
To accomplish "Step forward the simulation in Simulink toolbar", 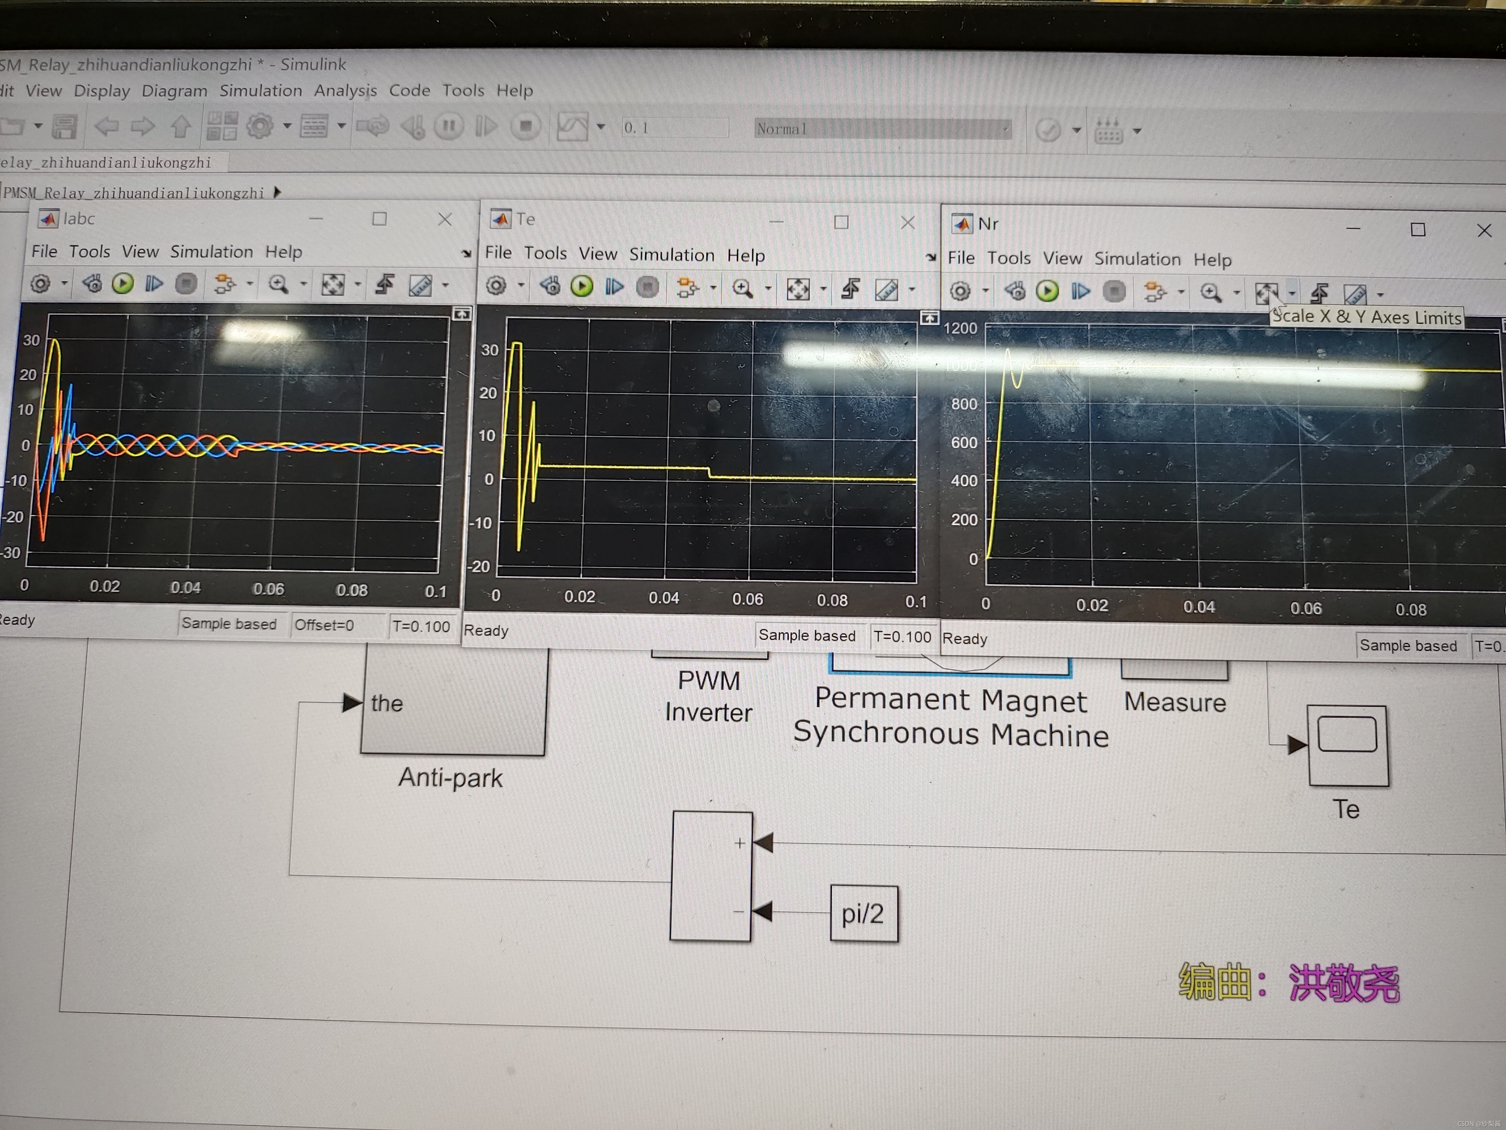I will click(x=486, y=127).
